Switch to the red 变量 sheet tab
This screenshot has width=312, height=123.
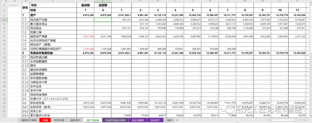point(45,120)
